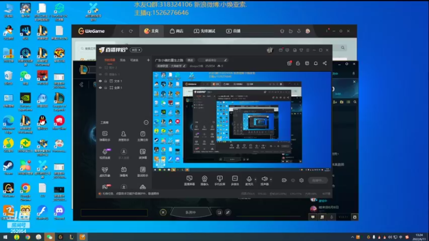
Task: Click 直播伴侣 mode switch pill button
Action: click(x=136, y=50)
